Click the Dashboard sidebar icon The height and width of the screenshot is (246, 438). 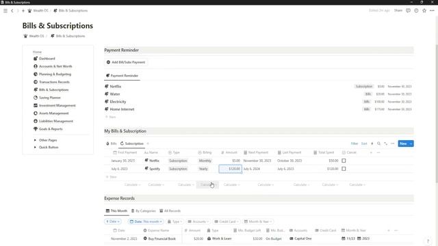pos(36,59)
